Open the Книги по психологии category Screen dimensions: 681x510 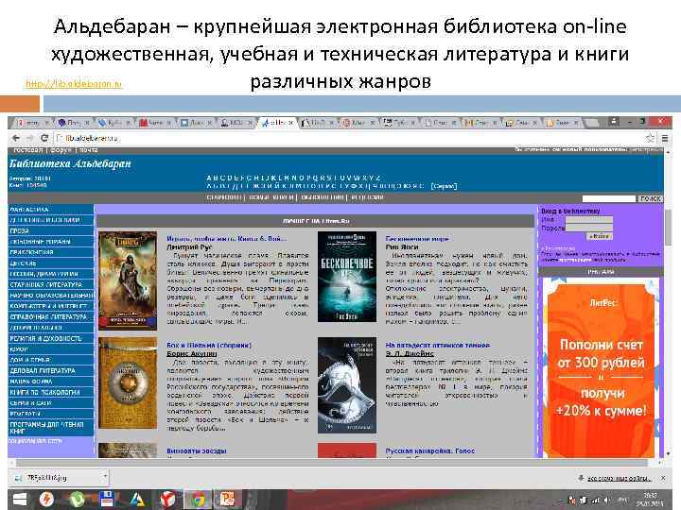click(50, 392)
